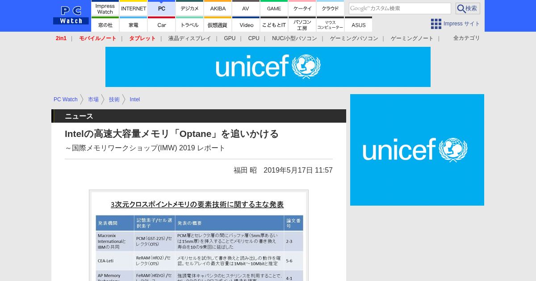Click the 市場 breadcrumb link
This screenshot has width=536, height=281.
click(x=93, y=99)
